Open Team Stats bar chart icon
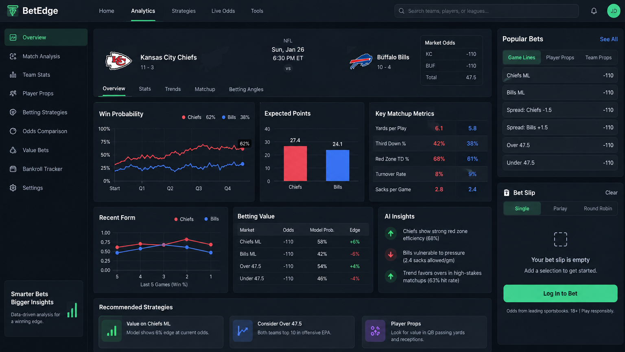 coord(13,75)
